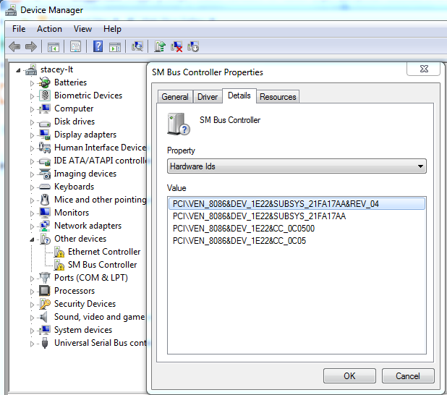Expand the Batteries node
447x395 pixels.
[x=32, y=83]
